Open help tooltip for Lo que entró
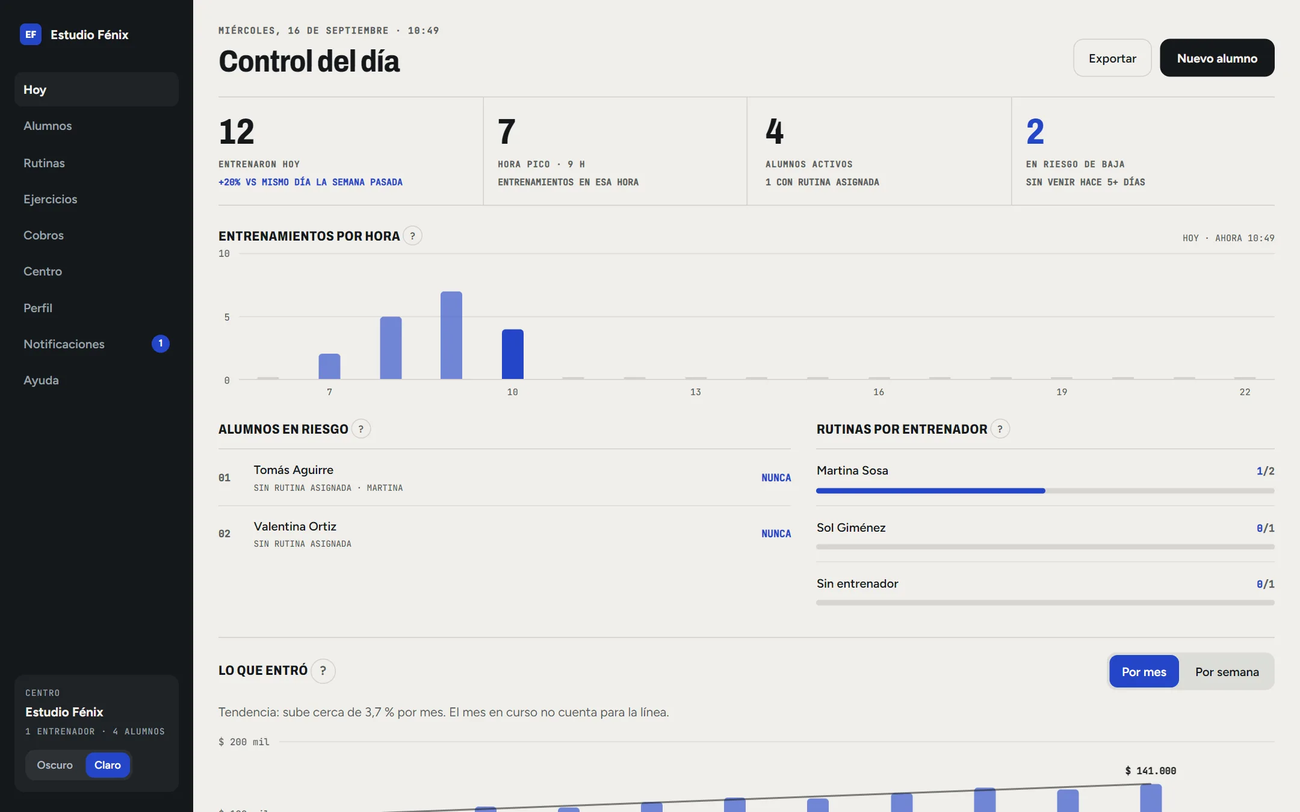 [x=323, y=671]
